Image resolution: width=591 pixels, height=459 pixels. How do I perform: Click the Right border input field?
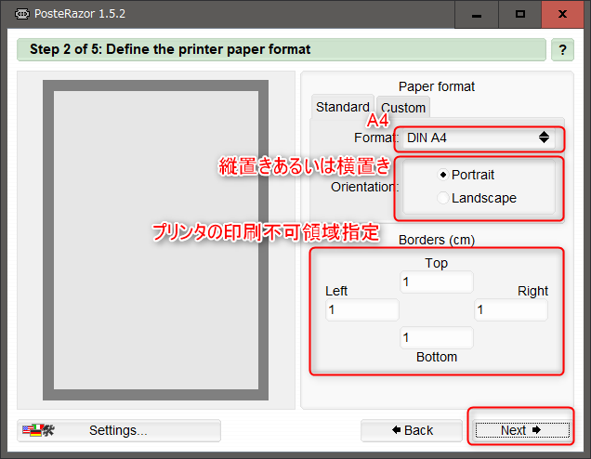click(x=510, y=309)
